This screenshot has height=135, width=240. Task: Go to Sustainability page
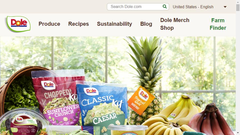(114, 24)
